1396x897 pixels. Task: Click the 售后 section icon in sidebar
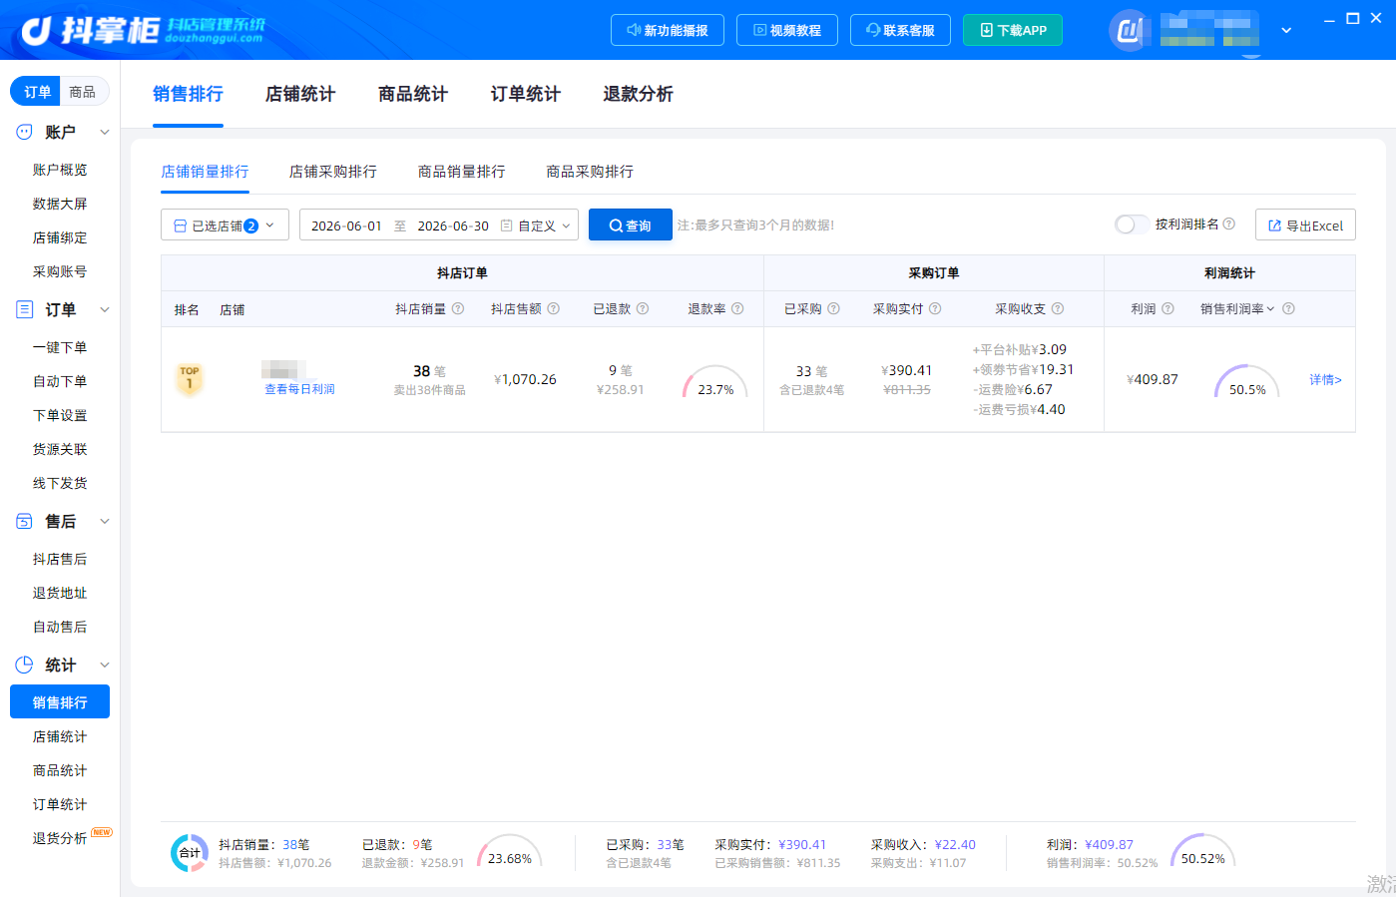coord(24,521)
